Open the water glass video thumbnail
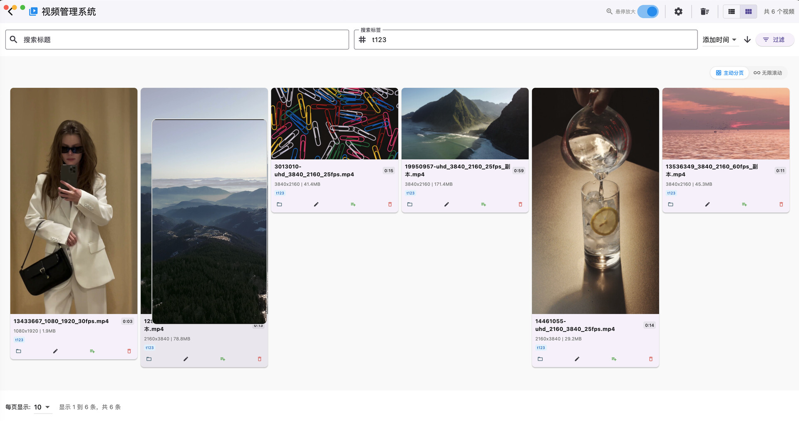This screenshot has height=421, width=799. [595, 201]
